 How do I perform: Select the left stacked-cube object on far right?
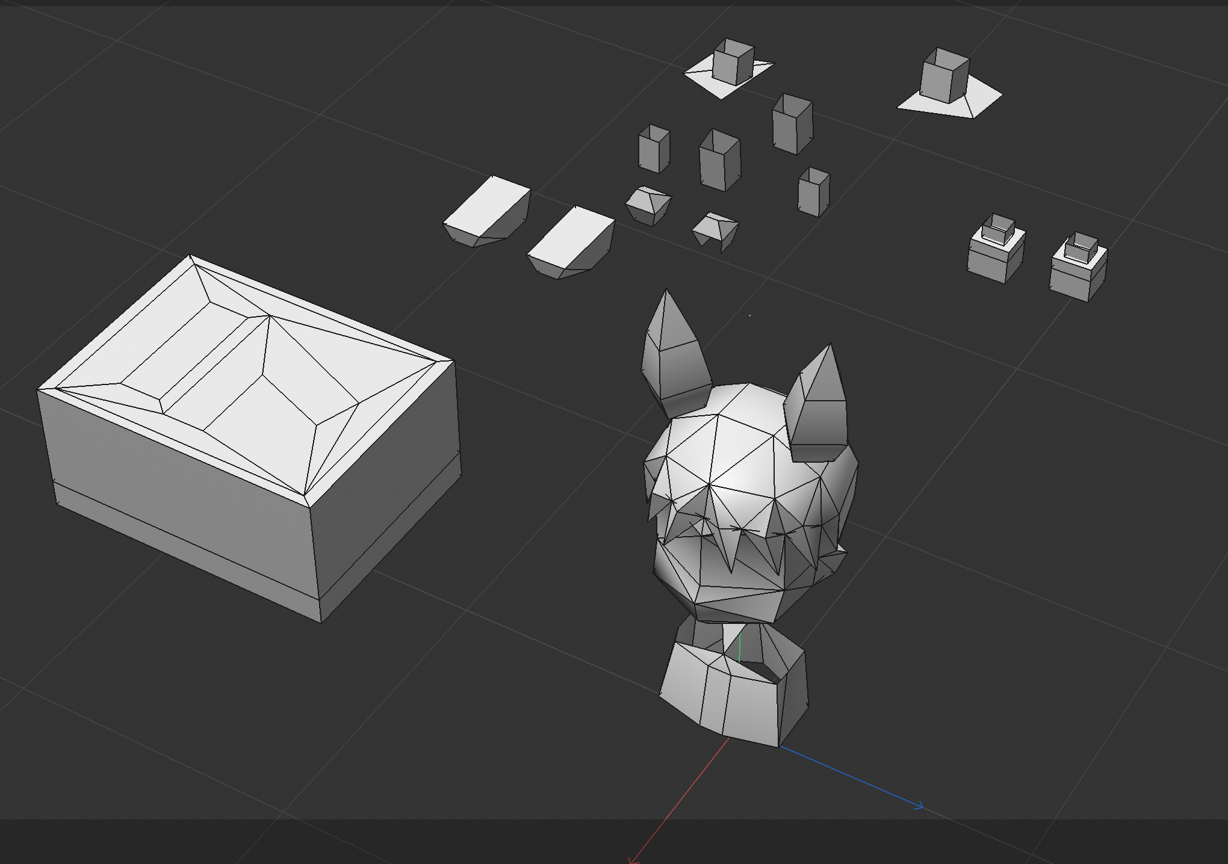pos(996,248)
